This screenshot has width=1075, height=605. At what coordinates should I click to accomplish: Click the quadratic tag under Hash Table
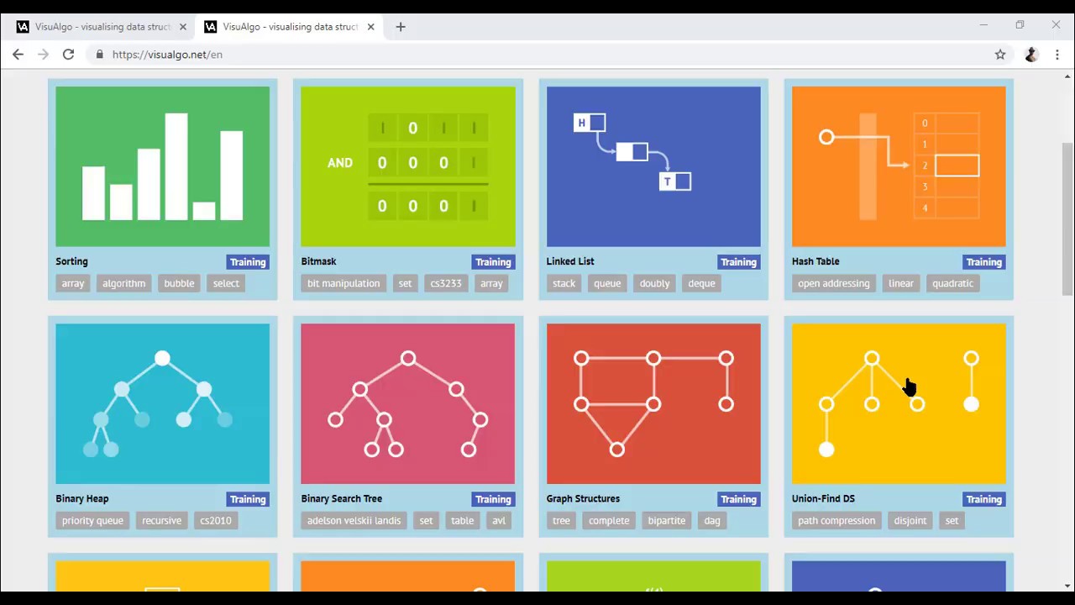coord(952,283)
